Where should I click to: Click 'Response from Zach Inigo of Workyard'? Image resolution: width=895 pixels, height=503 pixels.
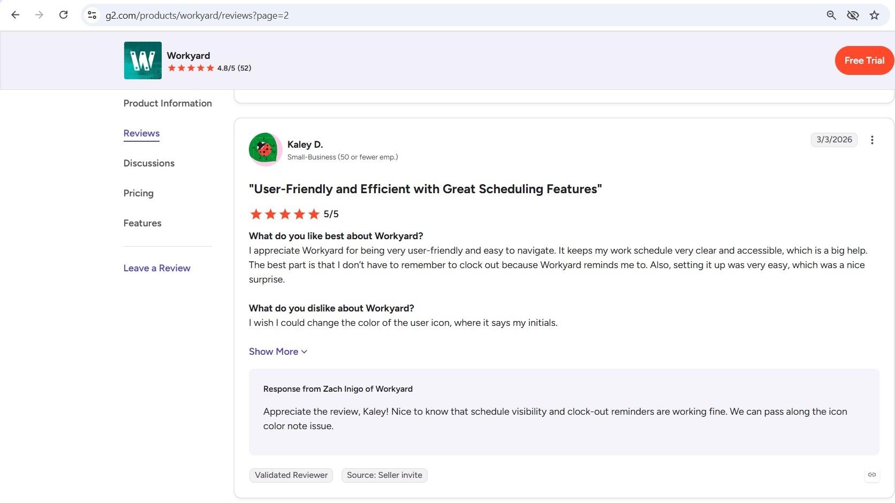338,389
